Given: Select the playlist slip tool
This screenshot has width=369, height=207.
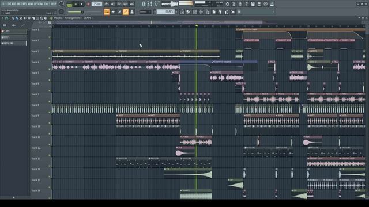Looking at the screenshot, I should coord(29,18).
